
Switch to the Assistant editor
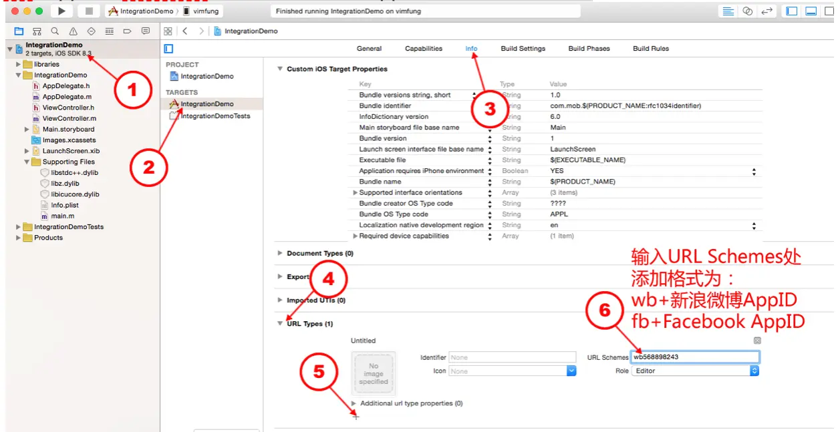pos(748,11)
